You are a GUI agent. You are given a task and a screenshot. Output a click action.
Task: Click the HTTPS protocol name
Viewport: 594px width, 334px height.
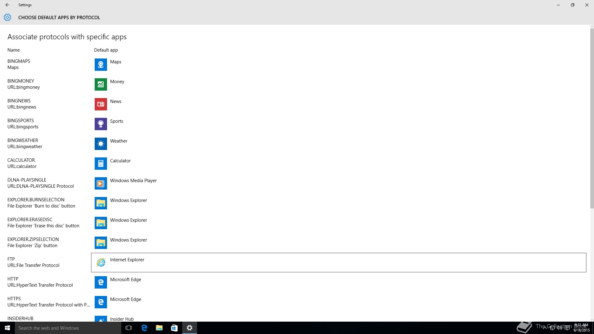point(14,299)
